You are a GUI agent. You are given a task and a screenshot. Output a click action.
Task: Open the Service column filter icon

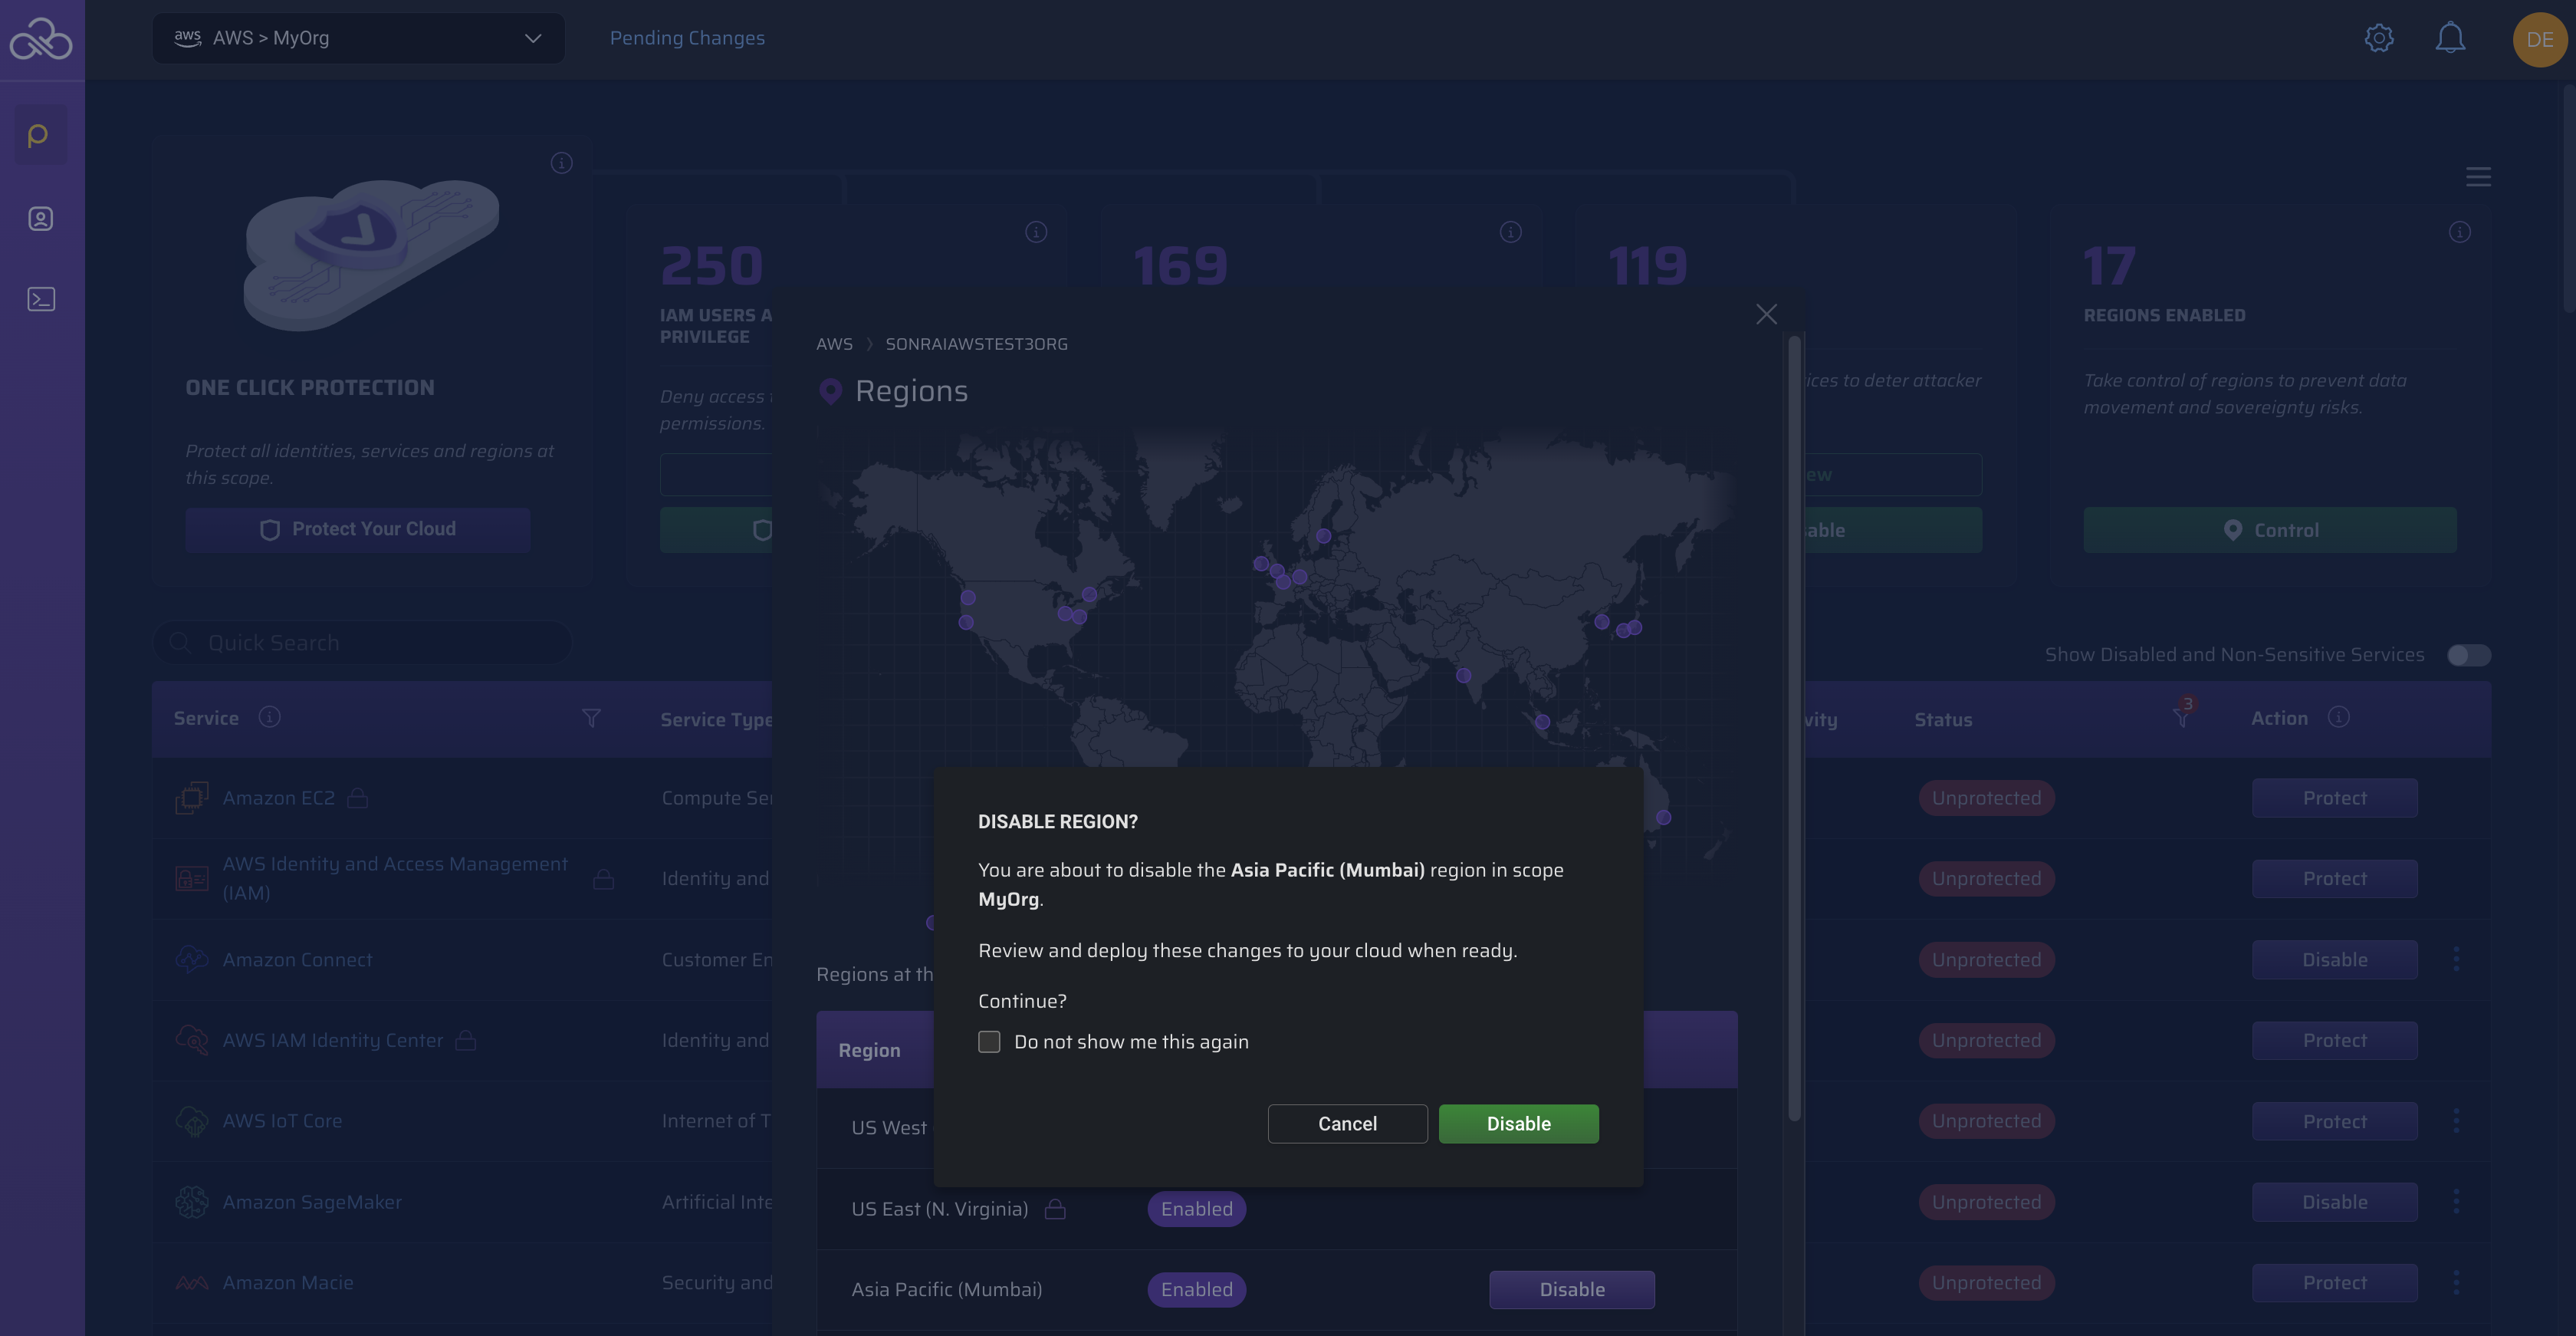pos(591,718)
